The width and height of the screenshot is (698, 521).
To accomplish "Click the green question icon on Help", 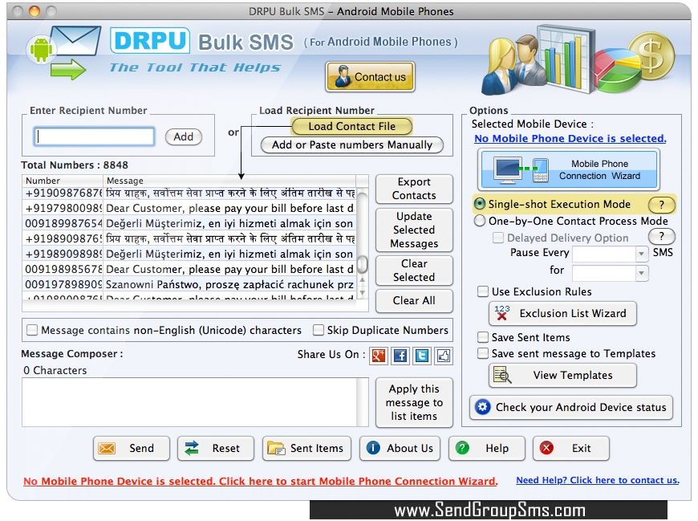I will click(462, 447).
